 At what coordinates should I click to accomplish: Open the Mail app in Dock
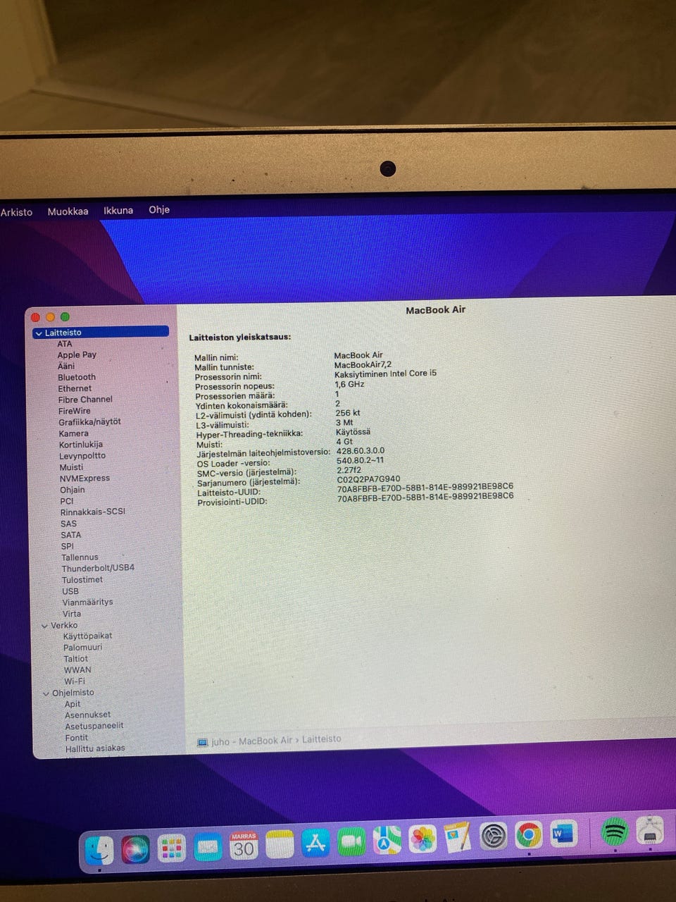[208, 848]
